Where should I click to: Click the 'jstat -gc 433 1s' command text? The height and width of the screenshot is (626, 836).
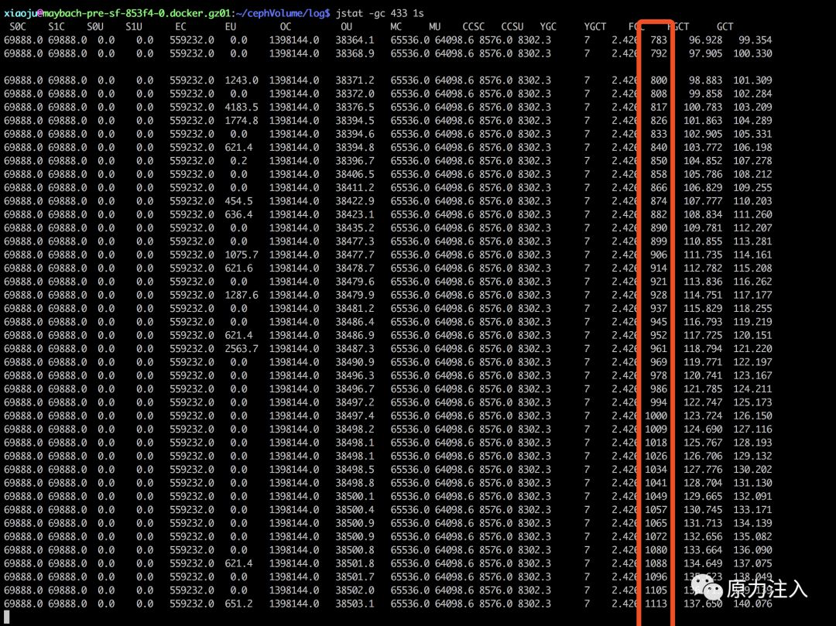tap(379, 13)
